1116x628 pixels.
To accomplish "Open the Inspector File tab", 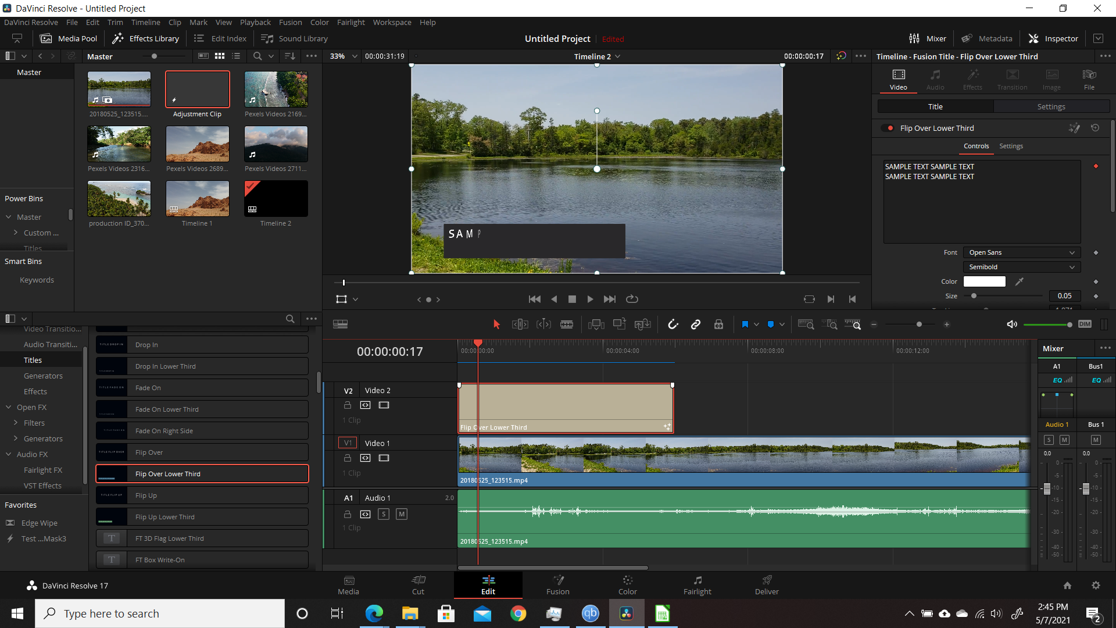I will point(1089,80).
